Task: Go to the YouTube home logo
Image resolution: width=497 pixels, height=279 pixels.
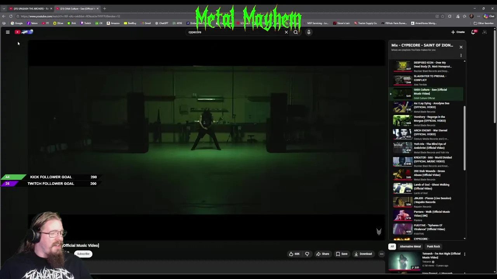Action: tap(24, 32)
